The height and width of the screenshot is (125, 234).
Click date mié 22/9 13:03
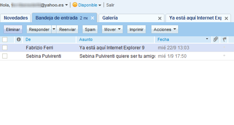coord(173,48)
